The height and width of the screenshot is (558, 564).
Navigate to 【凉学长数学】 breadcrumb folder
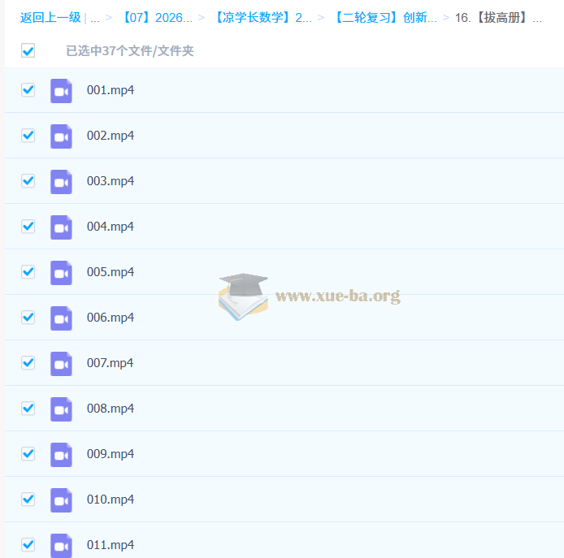[262, 18]
